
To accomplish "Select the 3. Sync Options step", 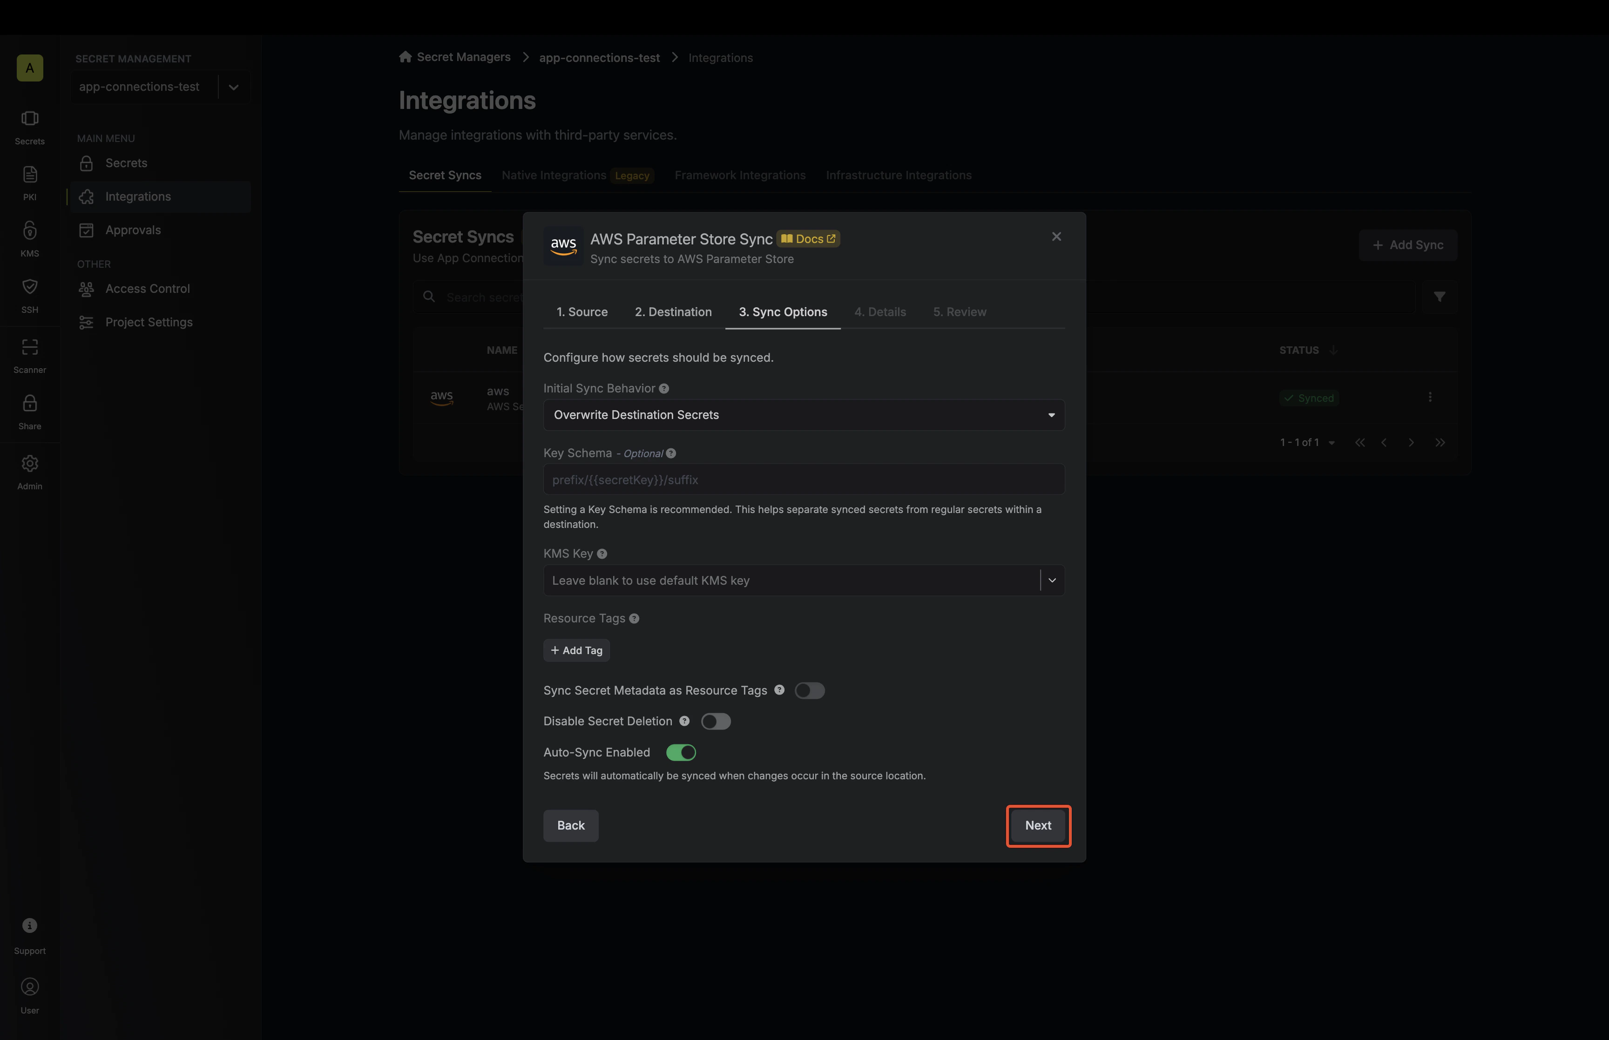I will [x=783, y=312].
